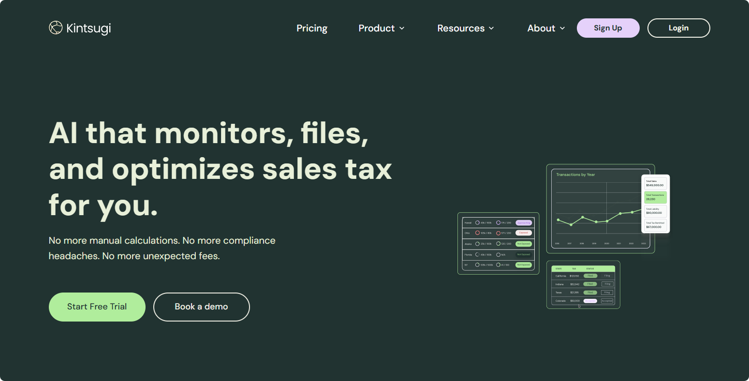Click Hawaii's purple sales threshold ring

tap(478, 223)
